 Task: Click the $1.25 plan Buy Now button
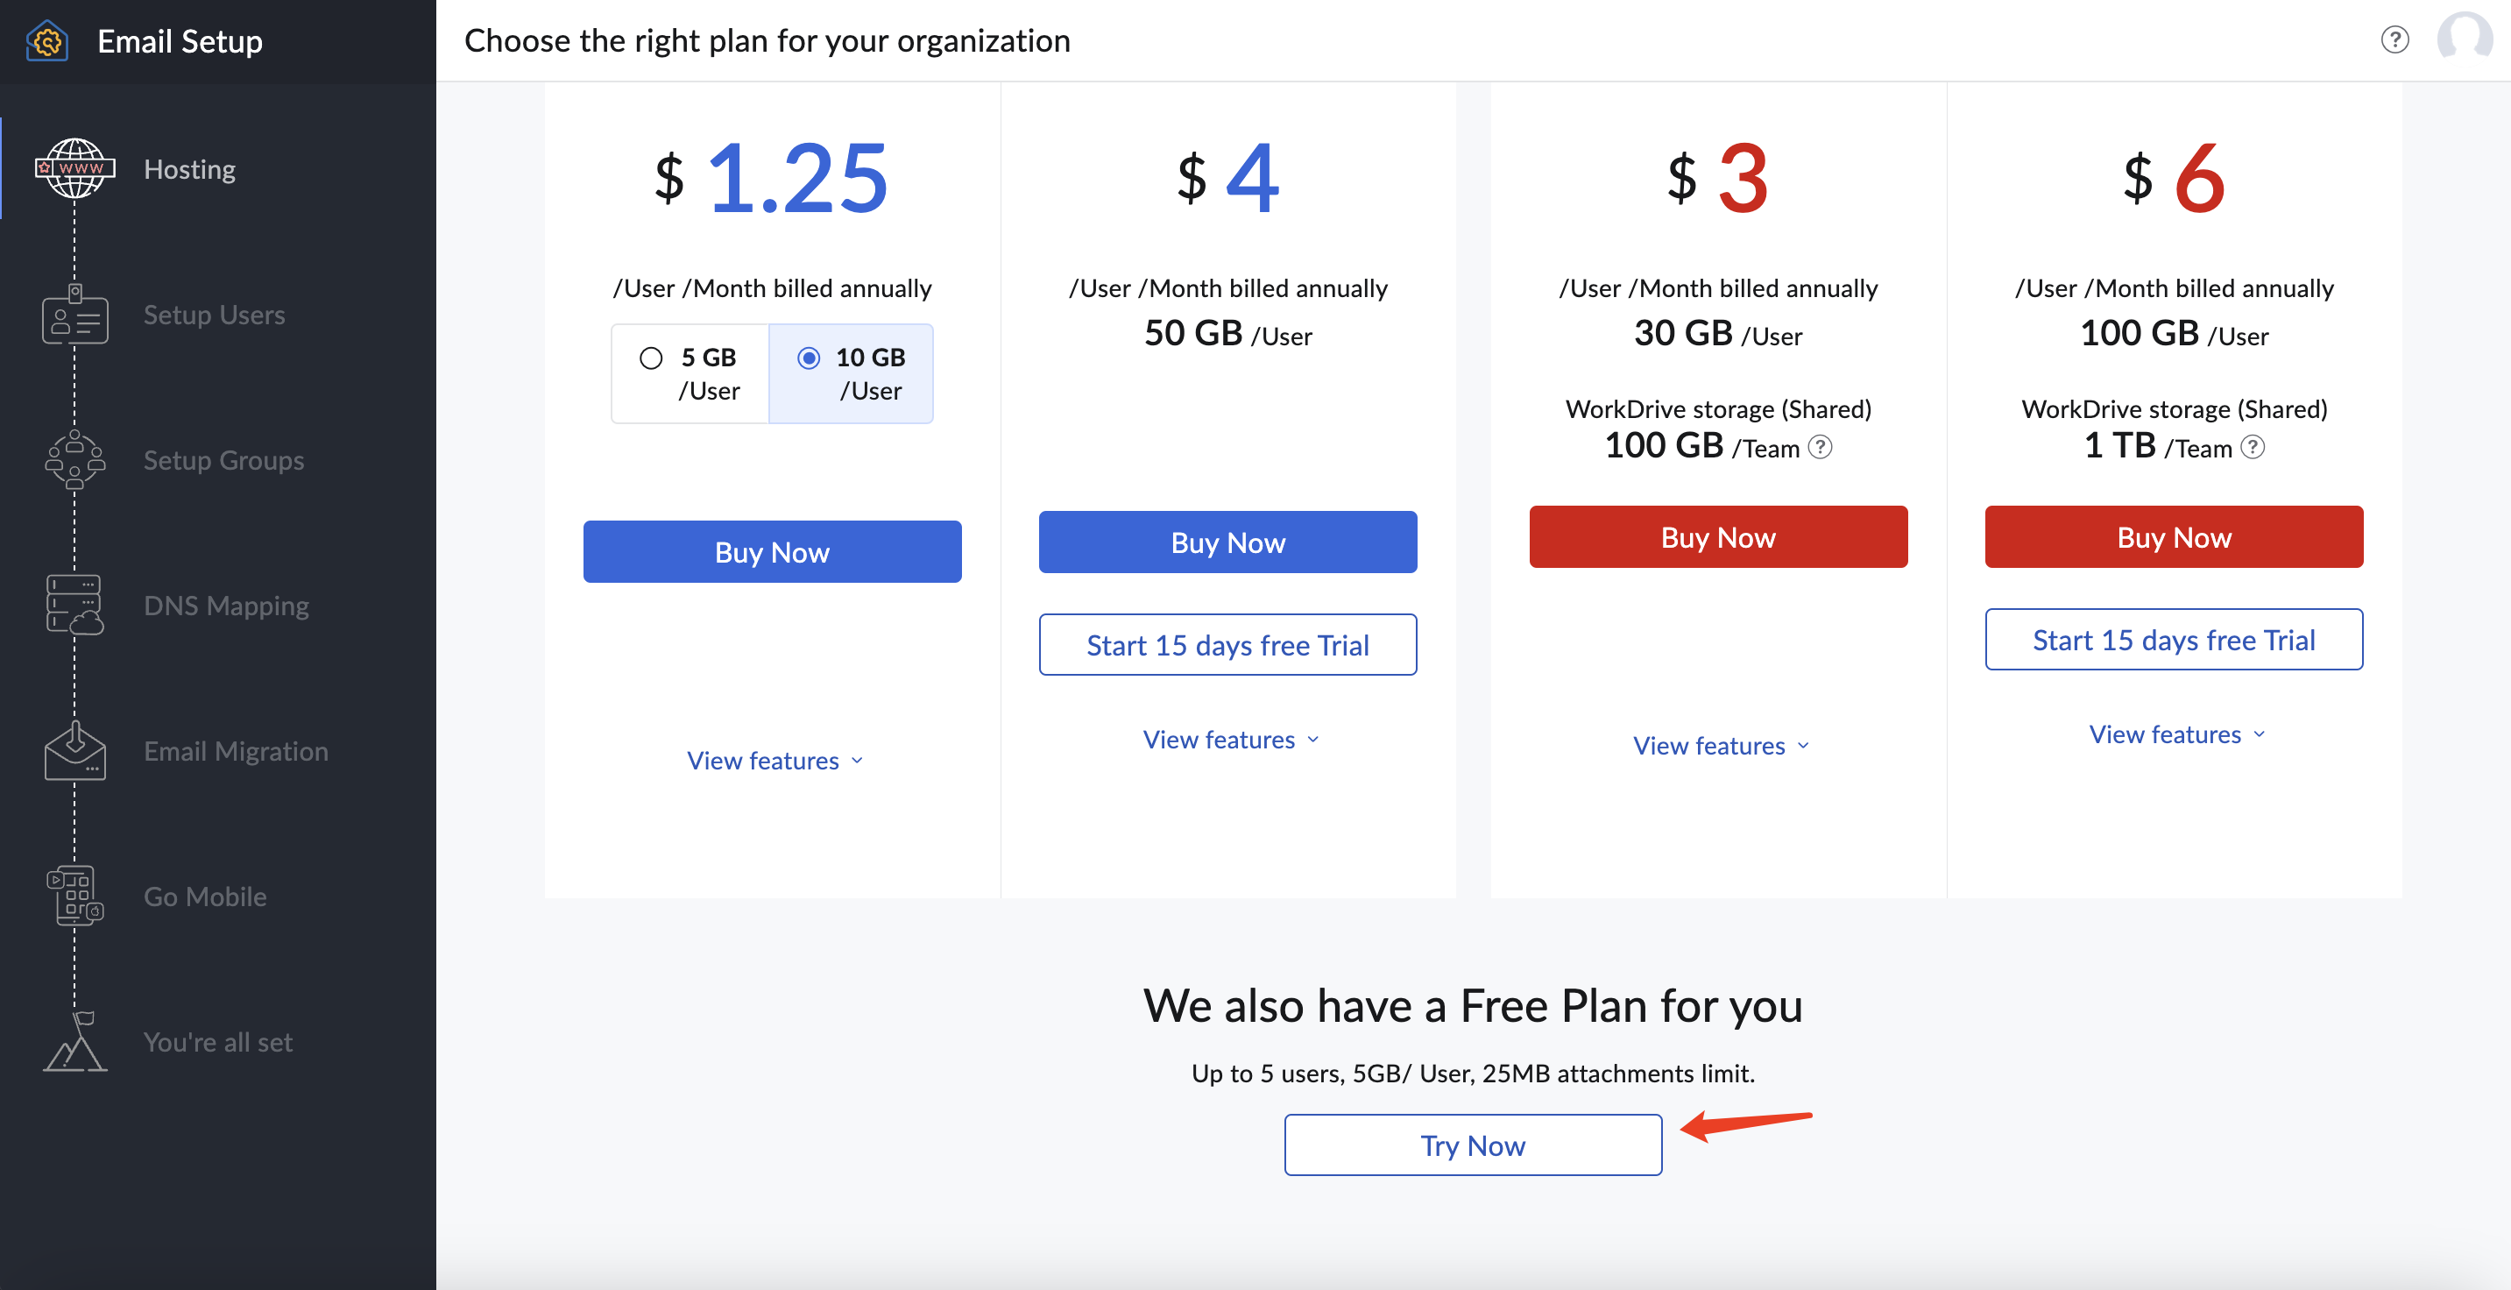(771, 551)
